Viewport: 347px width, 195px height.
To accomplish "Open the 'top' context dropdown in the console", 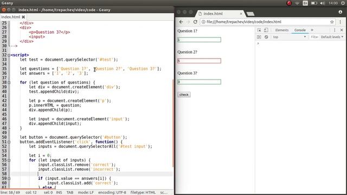I will click(290, 37).
